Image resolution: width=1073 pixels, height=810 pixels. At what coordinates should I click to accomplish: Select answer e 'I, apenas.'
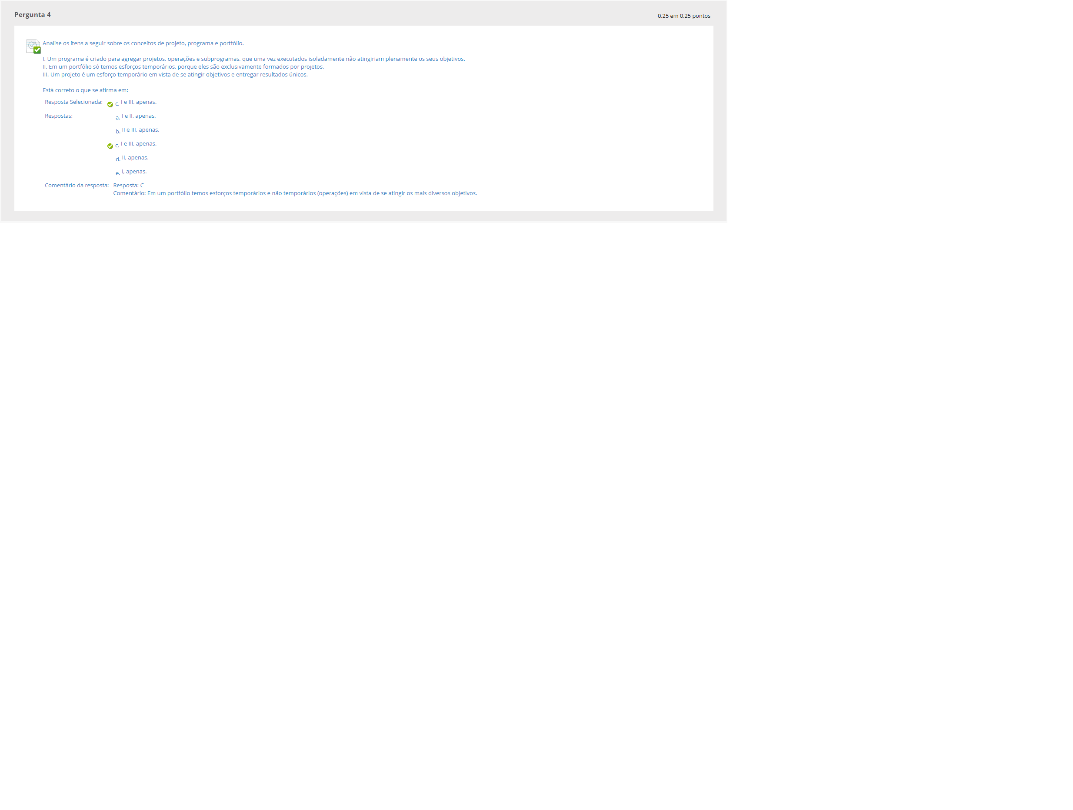click(x=134, y=171)
